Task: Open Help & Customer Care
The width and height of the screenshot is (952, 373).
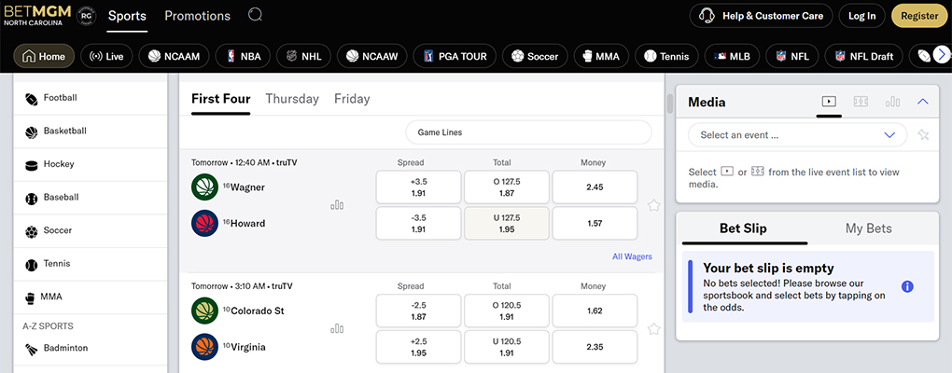Action: point(761,16)
